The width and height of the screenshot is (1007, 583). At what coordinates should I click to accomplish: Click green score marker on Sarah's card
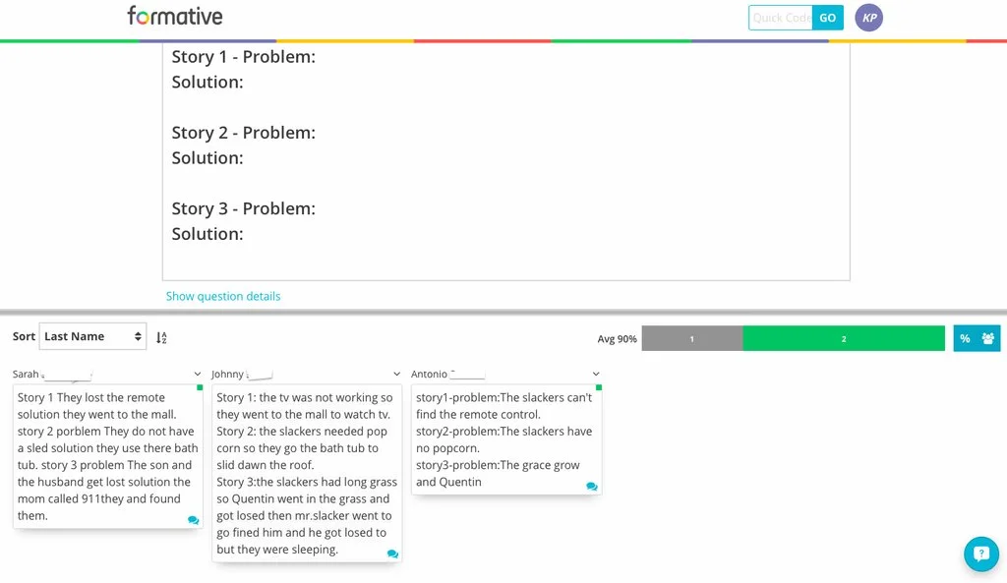[x=200, y=387]
